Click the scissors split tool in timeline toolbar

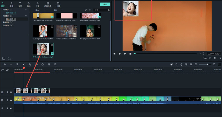(x=24, y=64)
